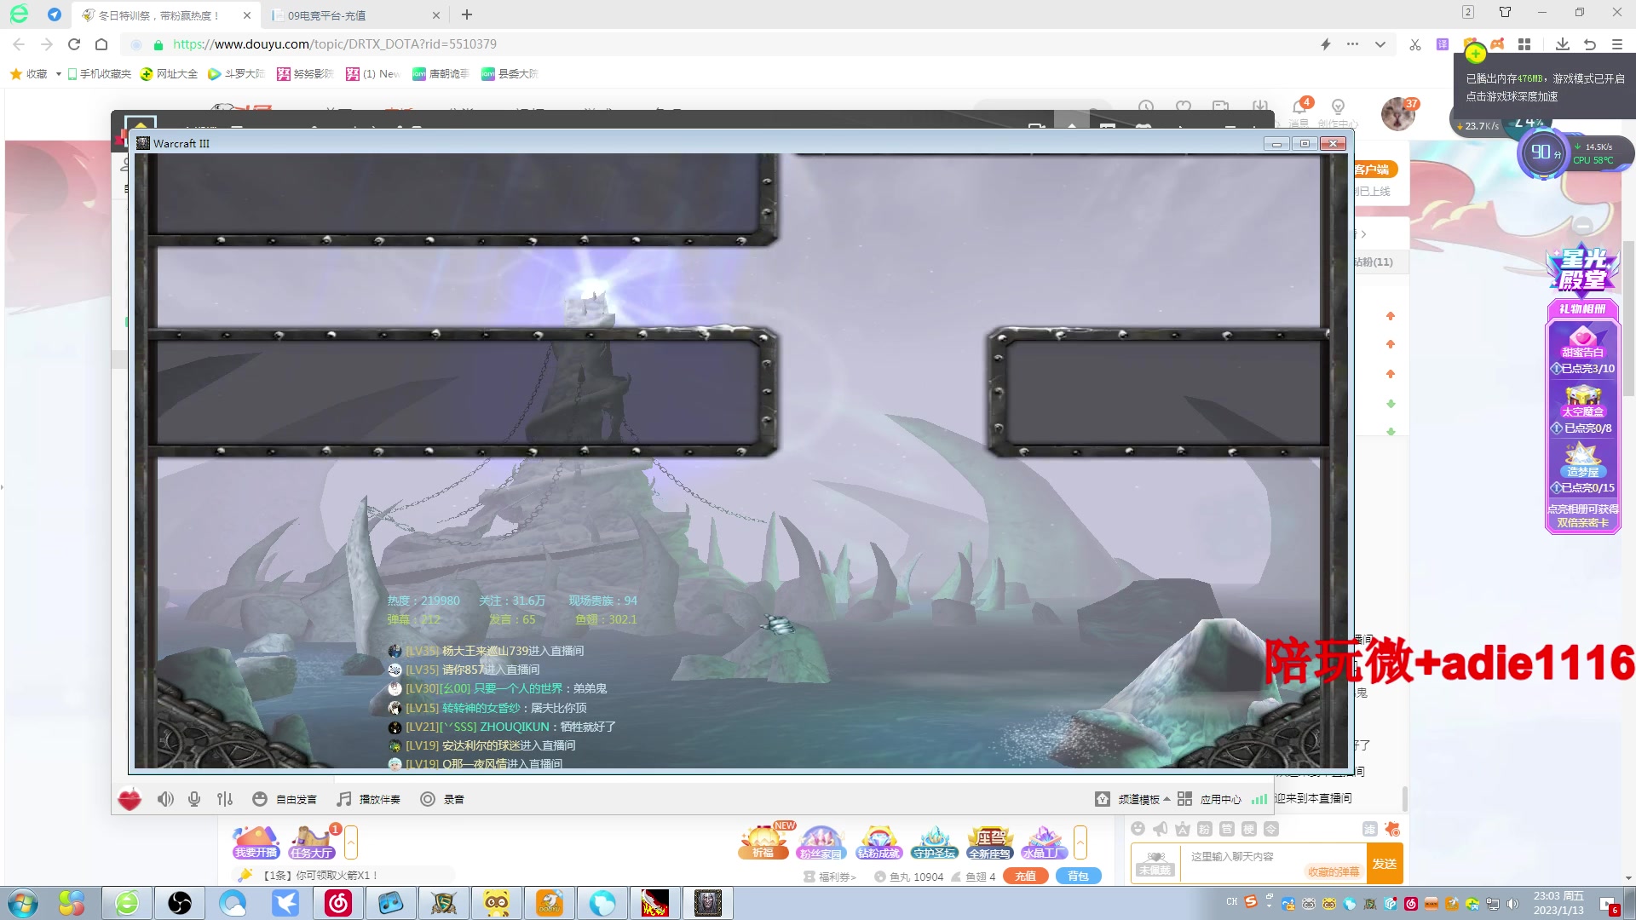Start 录音 recording
This screenshot has height=920, width=1636.
[442, 799]
